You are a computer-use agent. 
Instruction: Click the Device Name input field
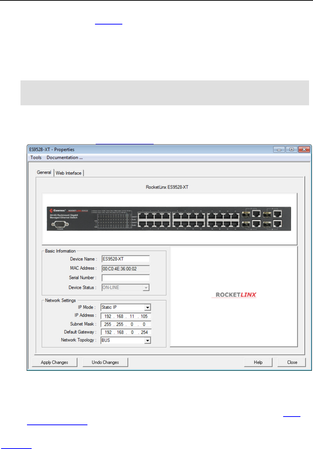pyautogui.click(x=125, y=259)
